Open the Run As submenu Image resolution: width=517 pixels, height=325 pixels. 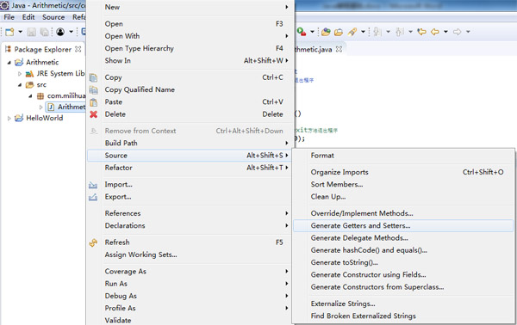click(x=190, y=284)
